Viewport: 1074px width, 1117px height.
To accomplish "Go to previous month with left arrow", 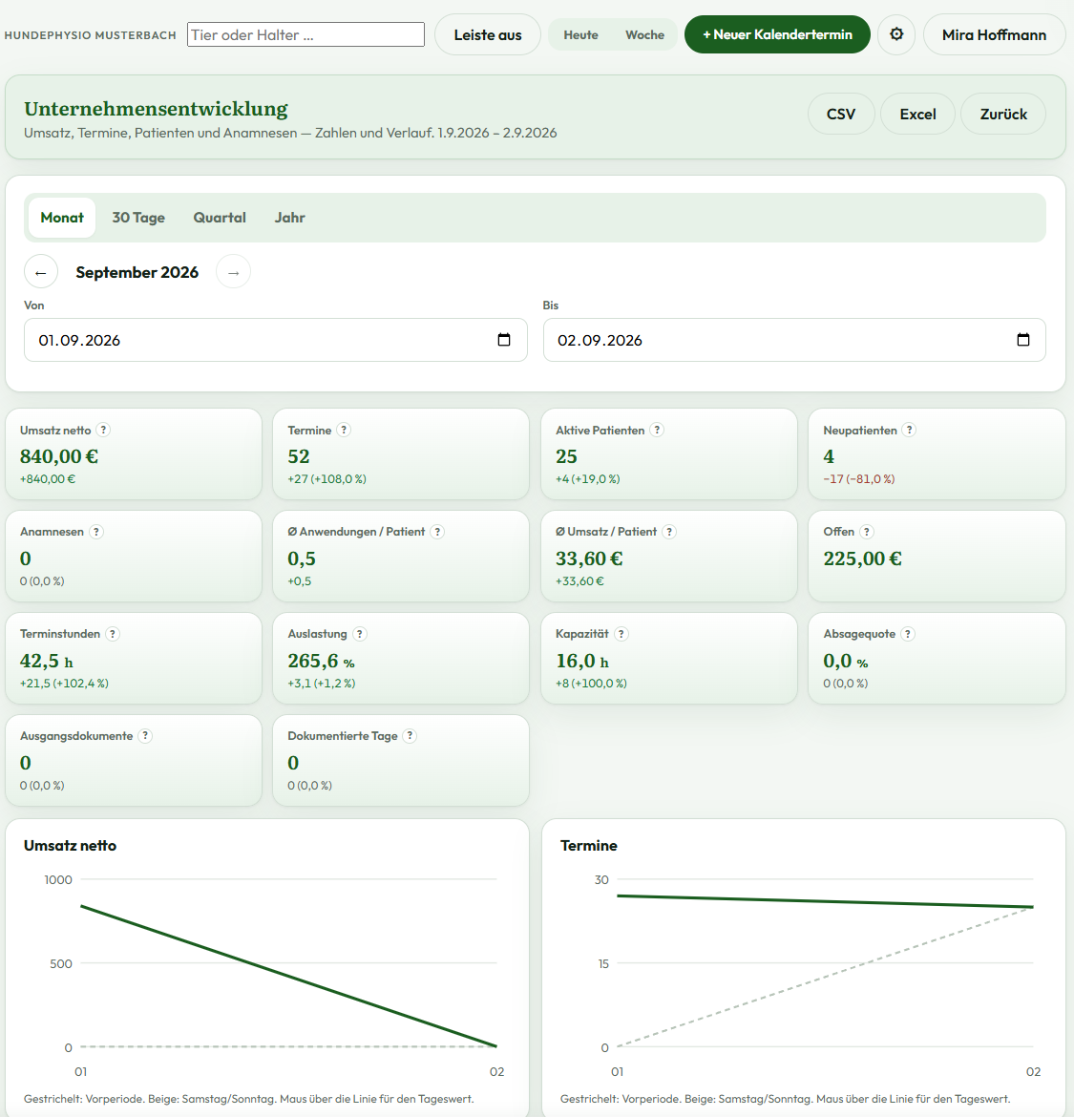I will pos(41,272).
